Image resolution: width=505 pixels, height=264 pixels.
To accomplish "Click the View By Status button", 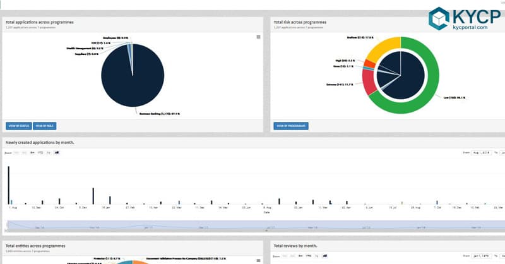I will [x=19, y=126].
